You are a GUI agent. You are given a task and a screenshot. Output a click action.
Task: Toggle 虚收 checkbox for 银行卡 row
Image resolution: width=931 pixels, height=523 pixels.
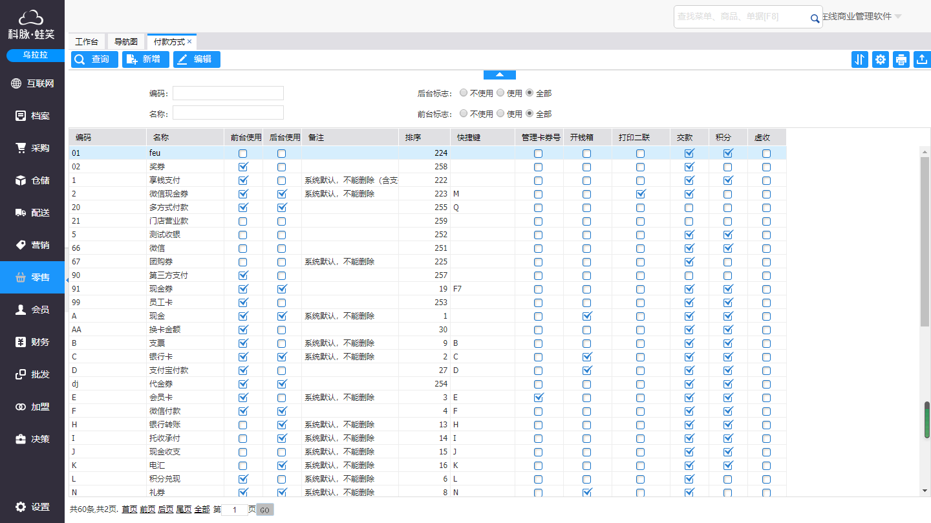click(x=766, y=357)
